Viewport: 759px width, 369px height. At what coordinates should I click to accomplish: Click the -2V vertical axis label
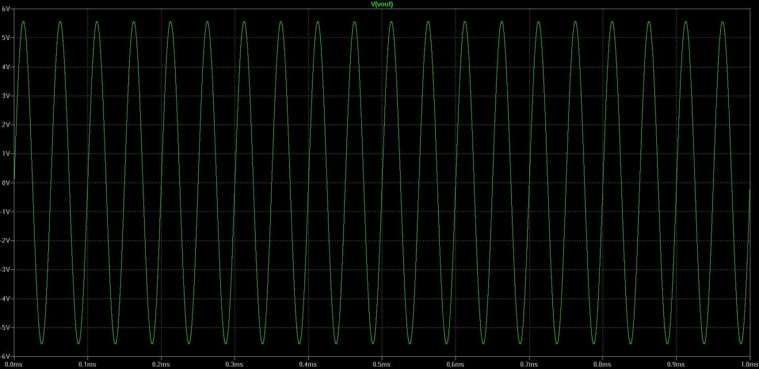pyautogui.click(x=5, y=240)
